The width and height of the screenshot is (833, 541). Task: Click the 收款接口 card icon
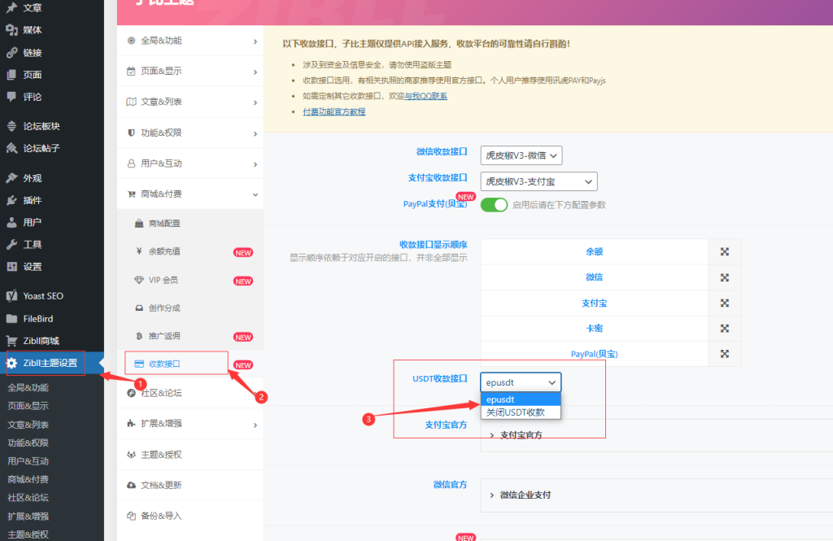(139, 364)
